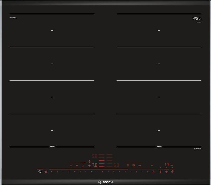Screen dimensions: 211x185
Task: Select the cooking zone showing 5.0
Action: coord(94,156)
